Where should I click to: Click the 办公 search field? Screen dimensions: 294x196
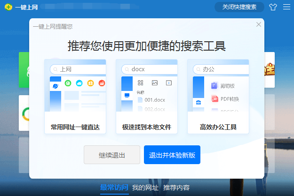click(221, 69)
